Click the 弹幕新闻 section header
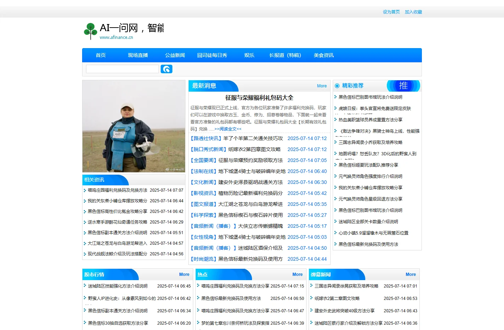The image size is (504, 330). [x=321, y=274]
